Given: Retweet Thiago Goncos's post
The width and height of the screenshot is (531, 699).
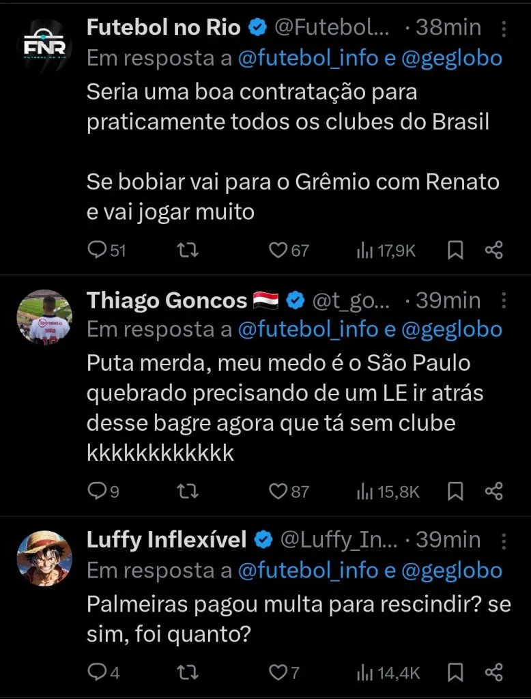Looking at the screenshot, I should (x=188, y=490).
